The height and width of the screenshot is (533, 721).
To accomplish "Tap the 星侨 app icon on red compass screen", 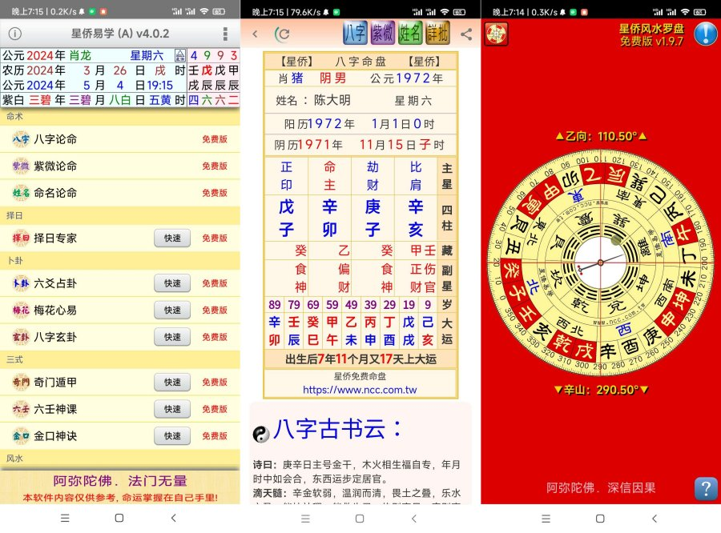I will (x=496, y=34).
